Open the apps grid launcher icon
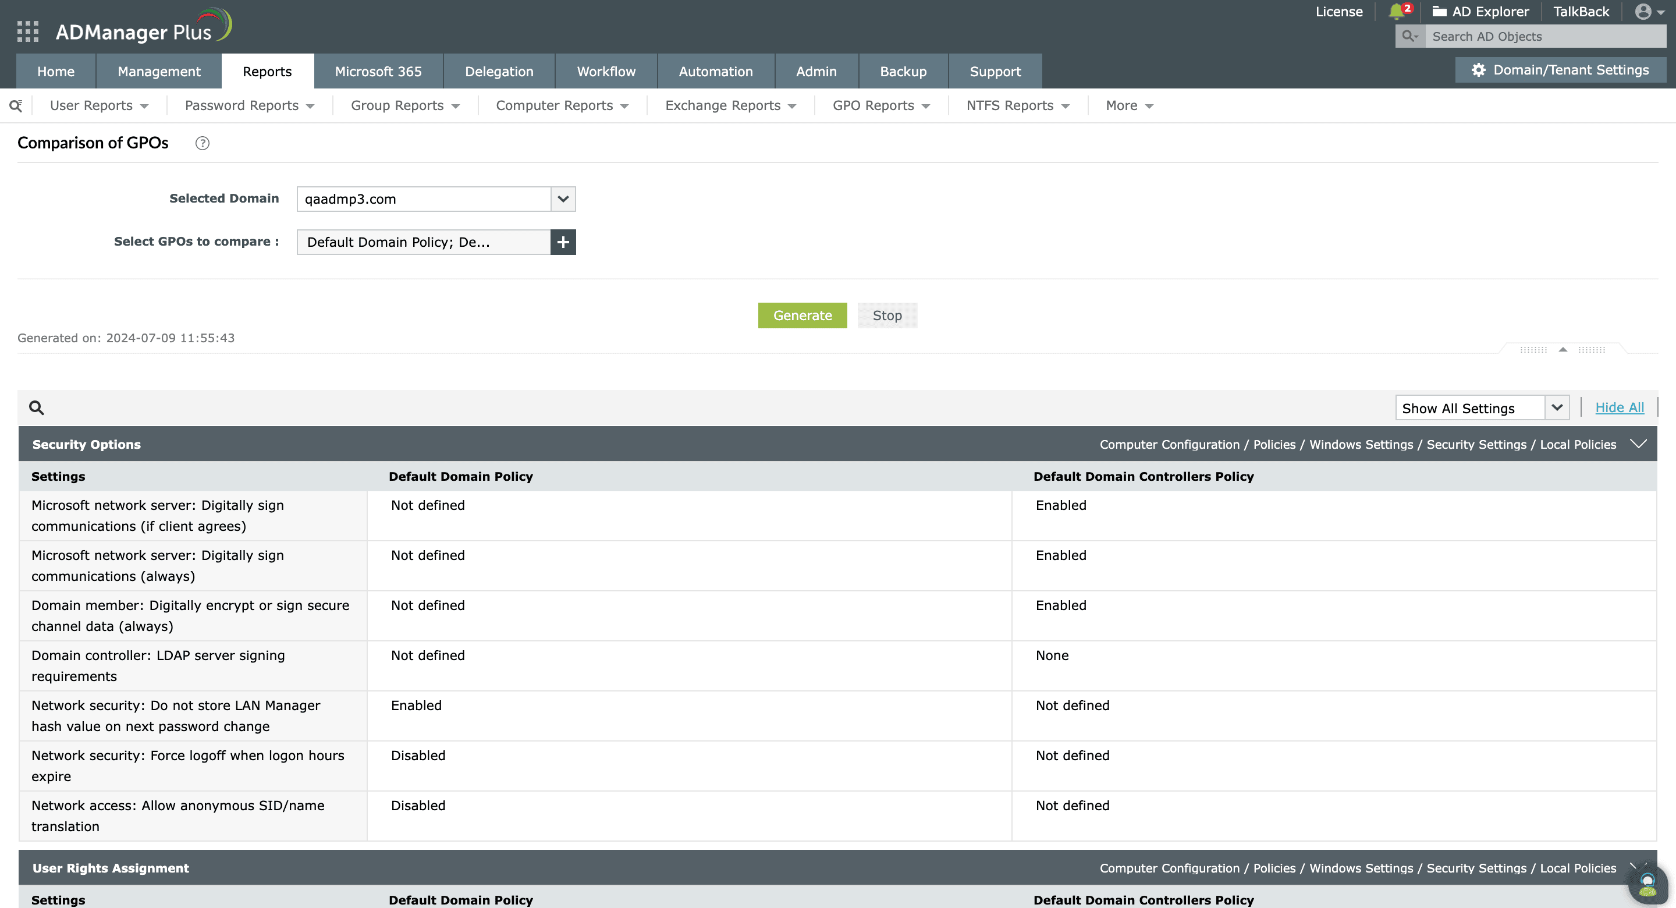The image size is (1676, 908). pos(27,31)
